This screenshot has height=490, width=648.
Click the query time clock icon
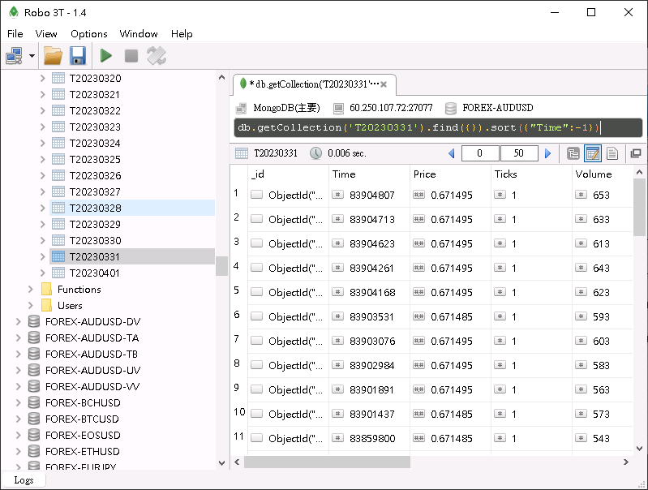[315, 153]
